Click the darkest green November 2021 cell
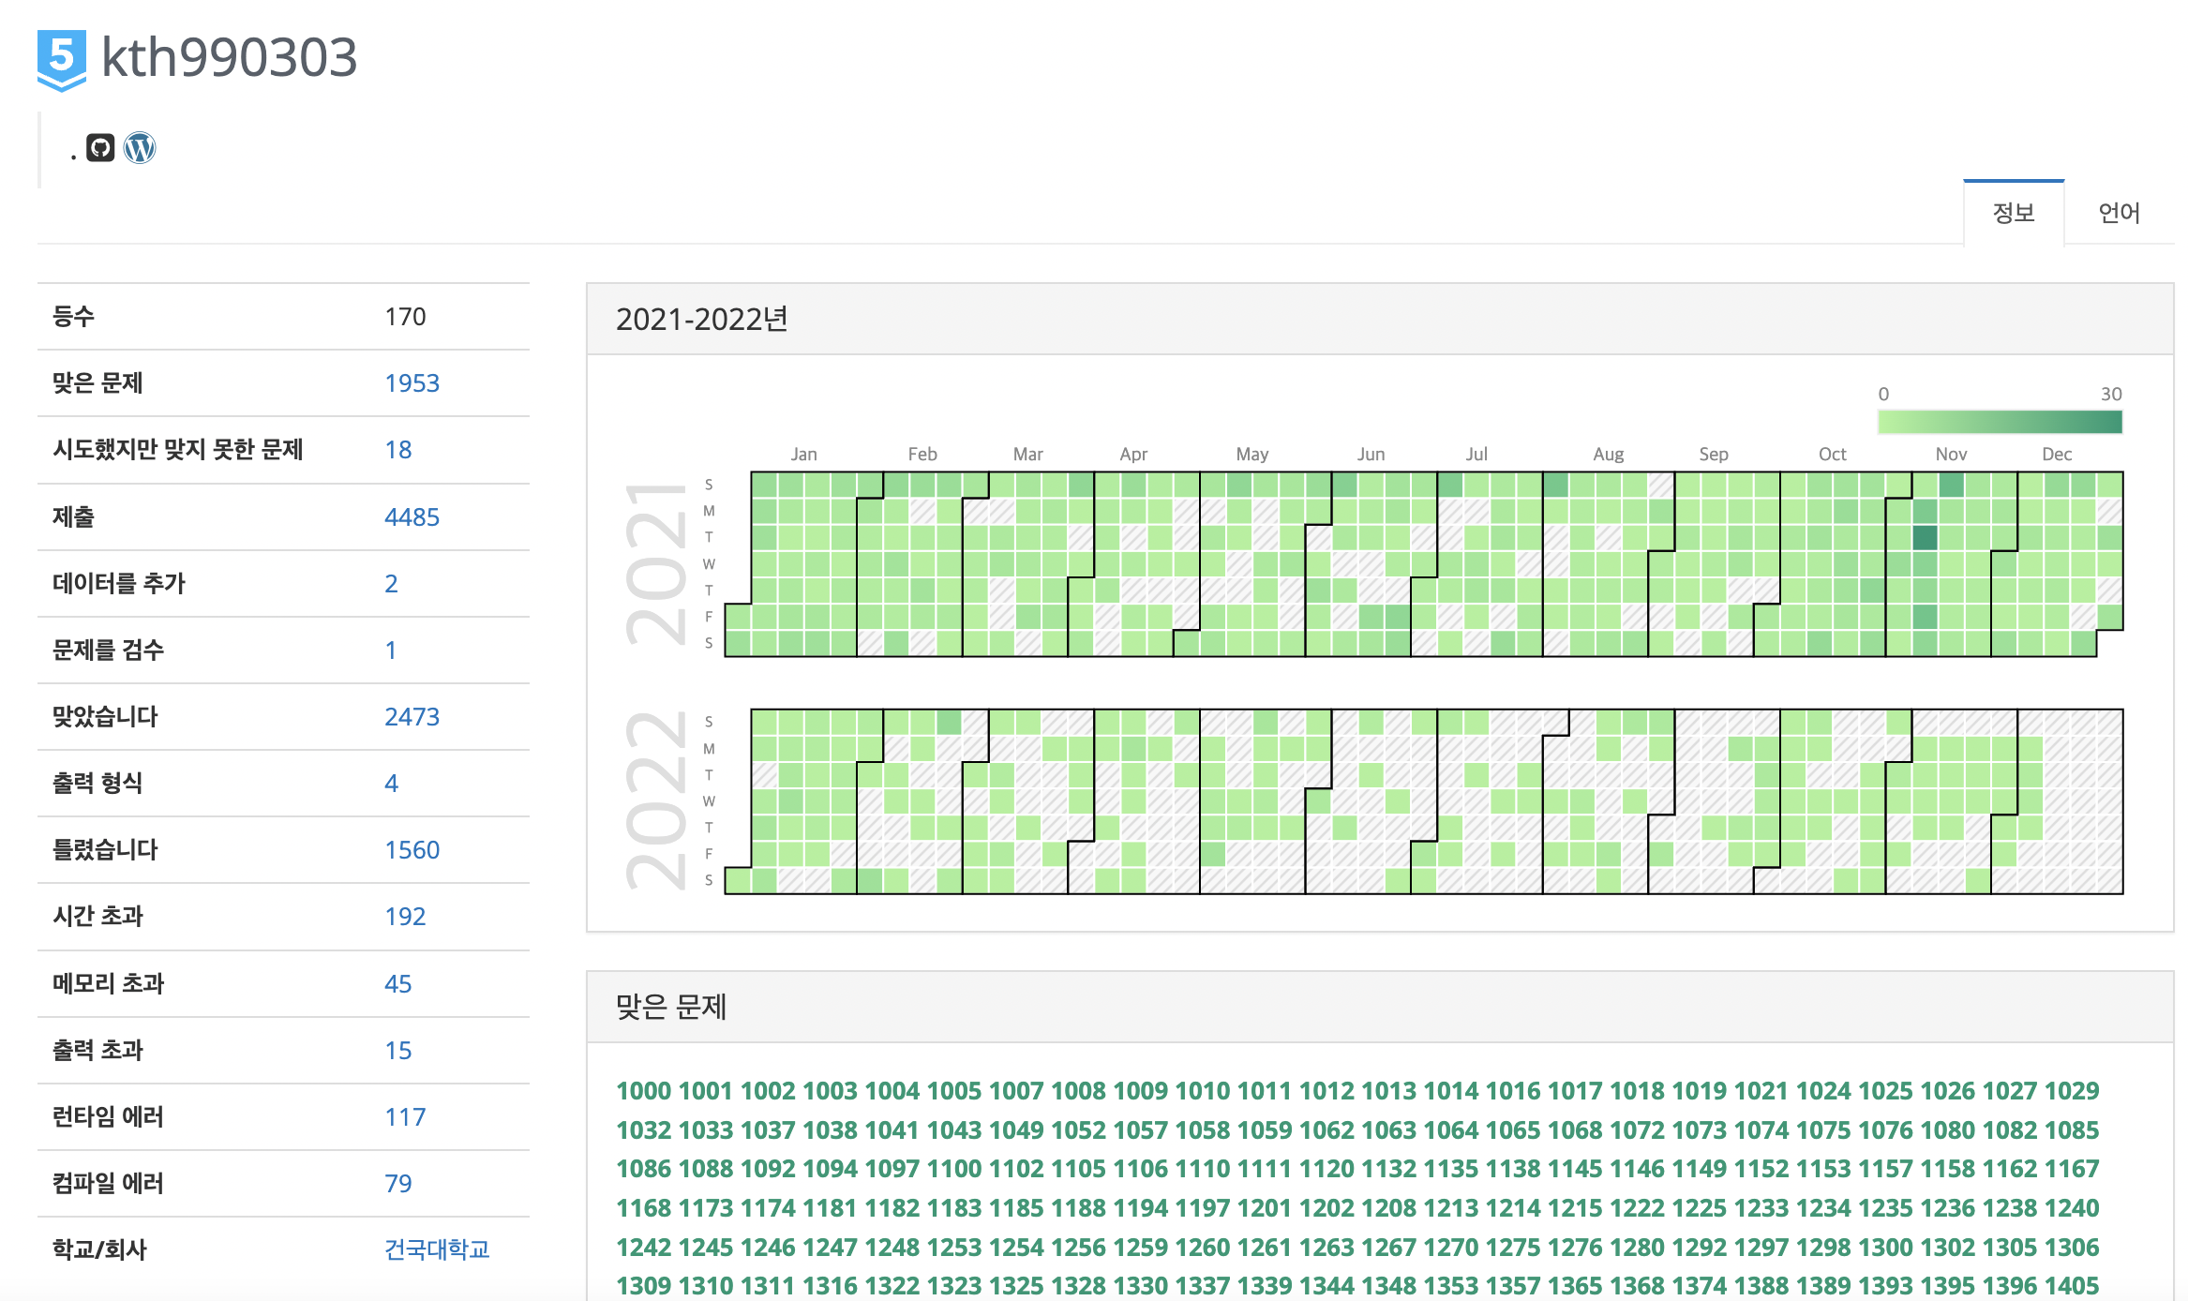Image resolution: width=2188 pixels, height=1301 pixels. [1925, 538]
